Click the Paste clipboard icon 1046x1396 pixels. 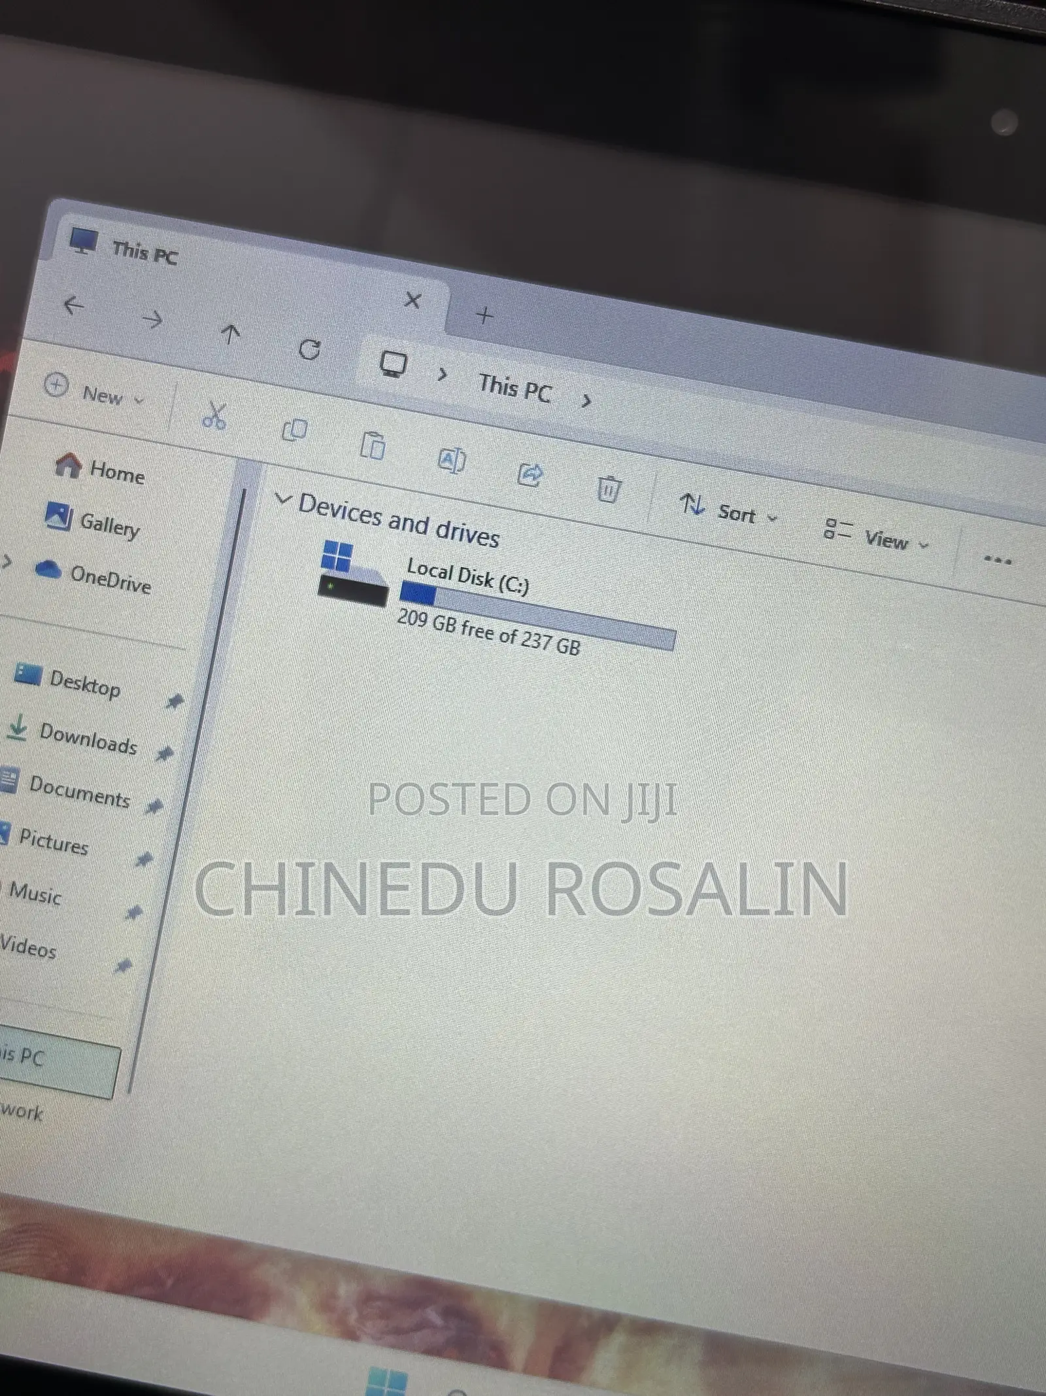pos(373,445)
